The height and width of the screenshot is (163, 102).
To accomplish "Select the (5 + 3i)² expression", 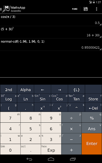I will 7,29.
